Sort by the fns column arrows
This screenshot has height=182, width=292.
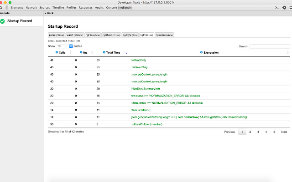click(92, 53)
